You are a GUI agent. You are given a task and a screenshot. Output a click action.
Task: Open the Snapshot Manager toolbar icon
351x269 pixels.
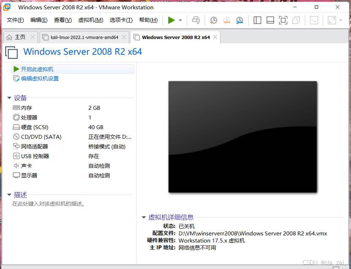240,20
